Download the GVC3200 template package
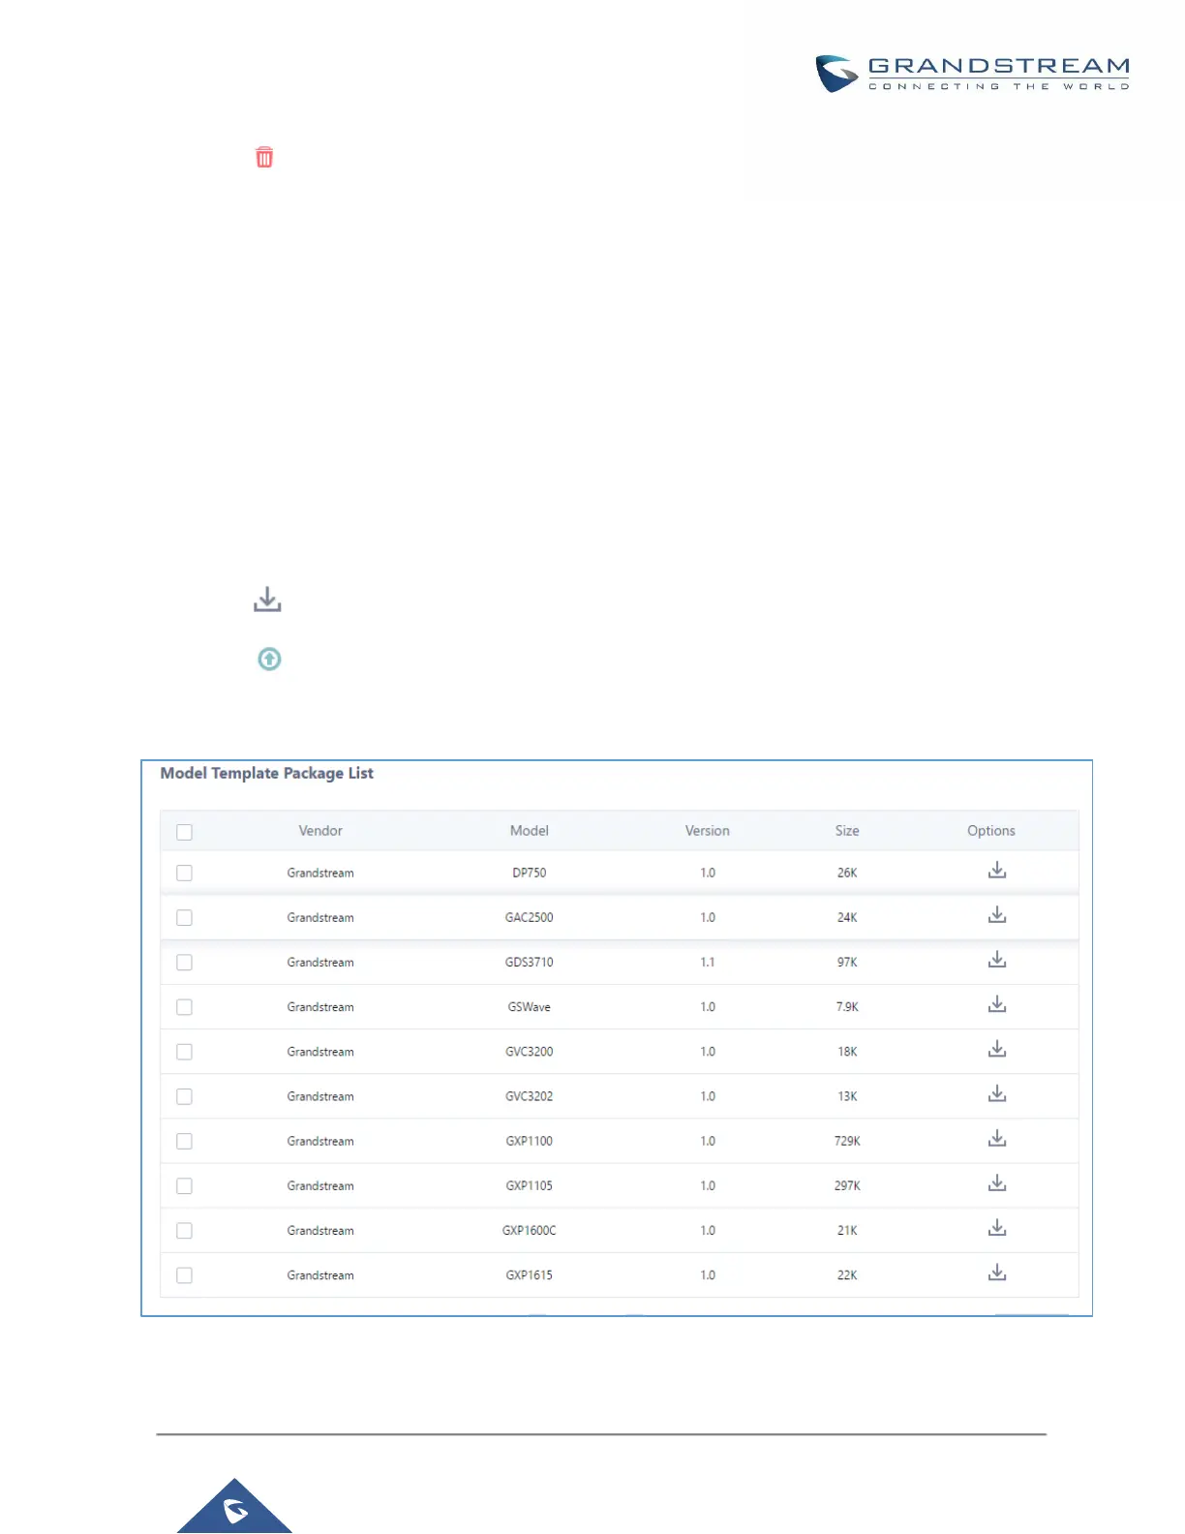1185x1534 pixels. pyautogui.click(x=997, y=1049)
